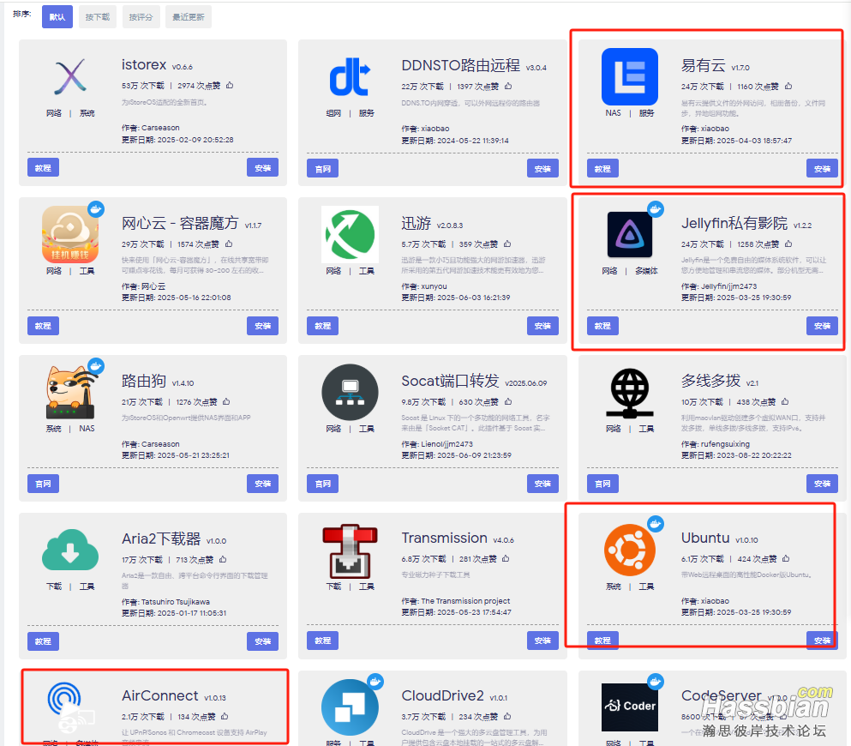Install 迅游
The height and width of the screenshot is (746, 851).
point(542,326)
